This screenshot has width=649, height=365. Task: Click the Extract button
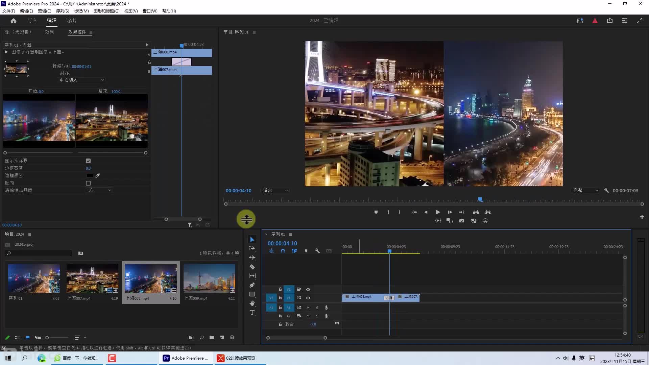pyautogui.click(x=488, y=212)
